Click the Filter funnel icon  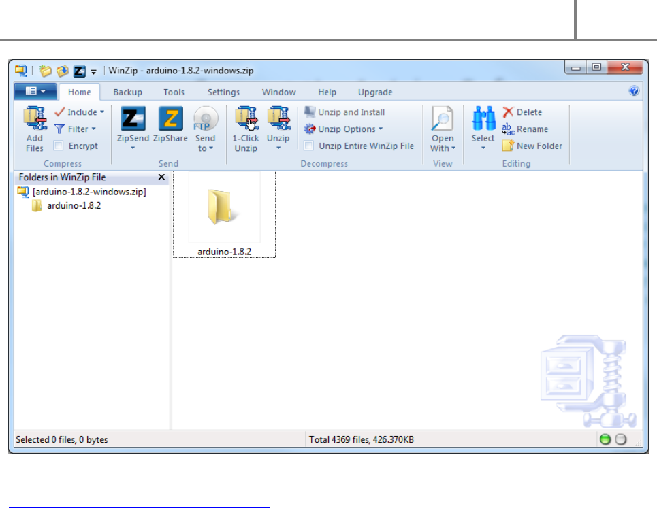click(x=59, y=129)
